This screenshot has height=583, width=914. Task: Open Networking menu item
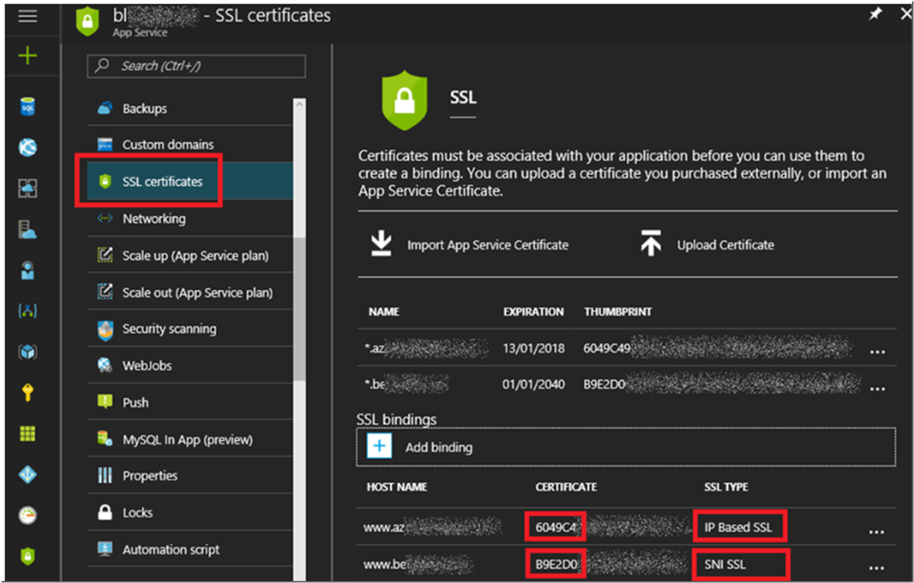tap(190, 218)
